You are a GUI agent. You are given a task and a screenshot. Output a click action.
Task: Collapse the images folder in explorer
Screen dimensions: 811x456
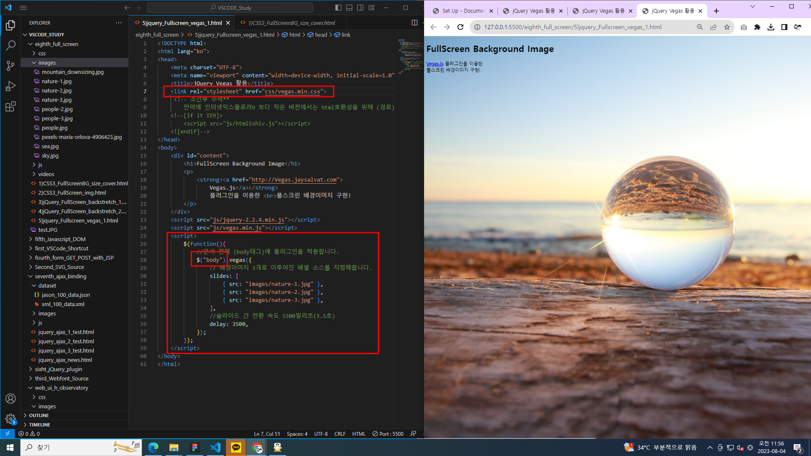pos(47,62)
